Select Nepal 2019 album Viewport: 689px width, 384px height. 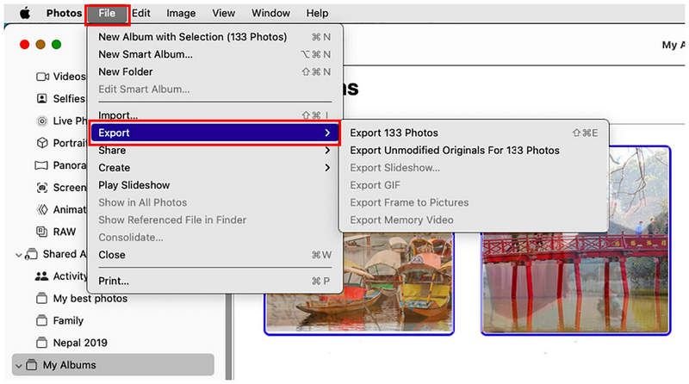pos(80,343)
